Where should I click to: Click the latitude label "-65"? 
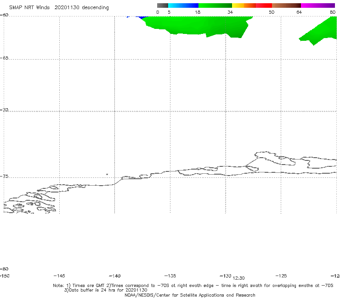(4, 58)
